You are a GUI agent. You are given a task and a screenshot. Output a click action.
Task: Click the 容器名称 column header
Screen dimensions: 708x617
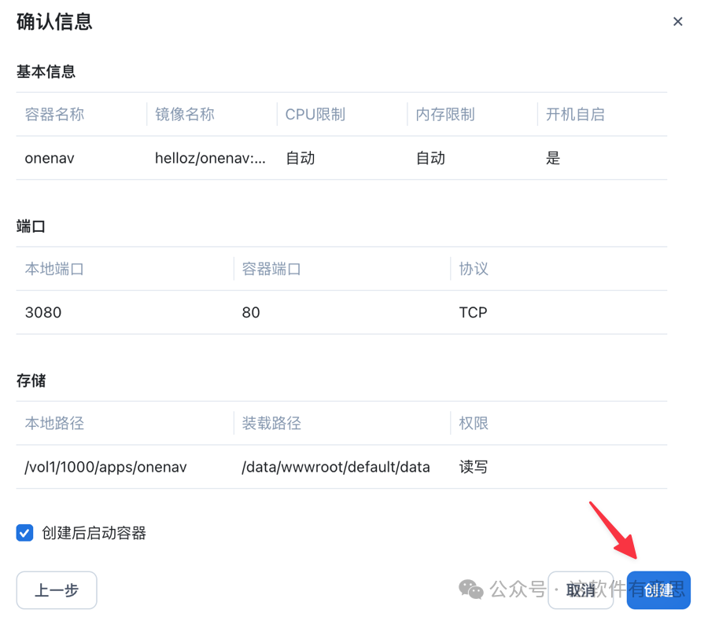coord(54,115)
